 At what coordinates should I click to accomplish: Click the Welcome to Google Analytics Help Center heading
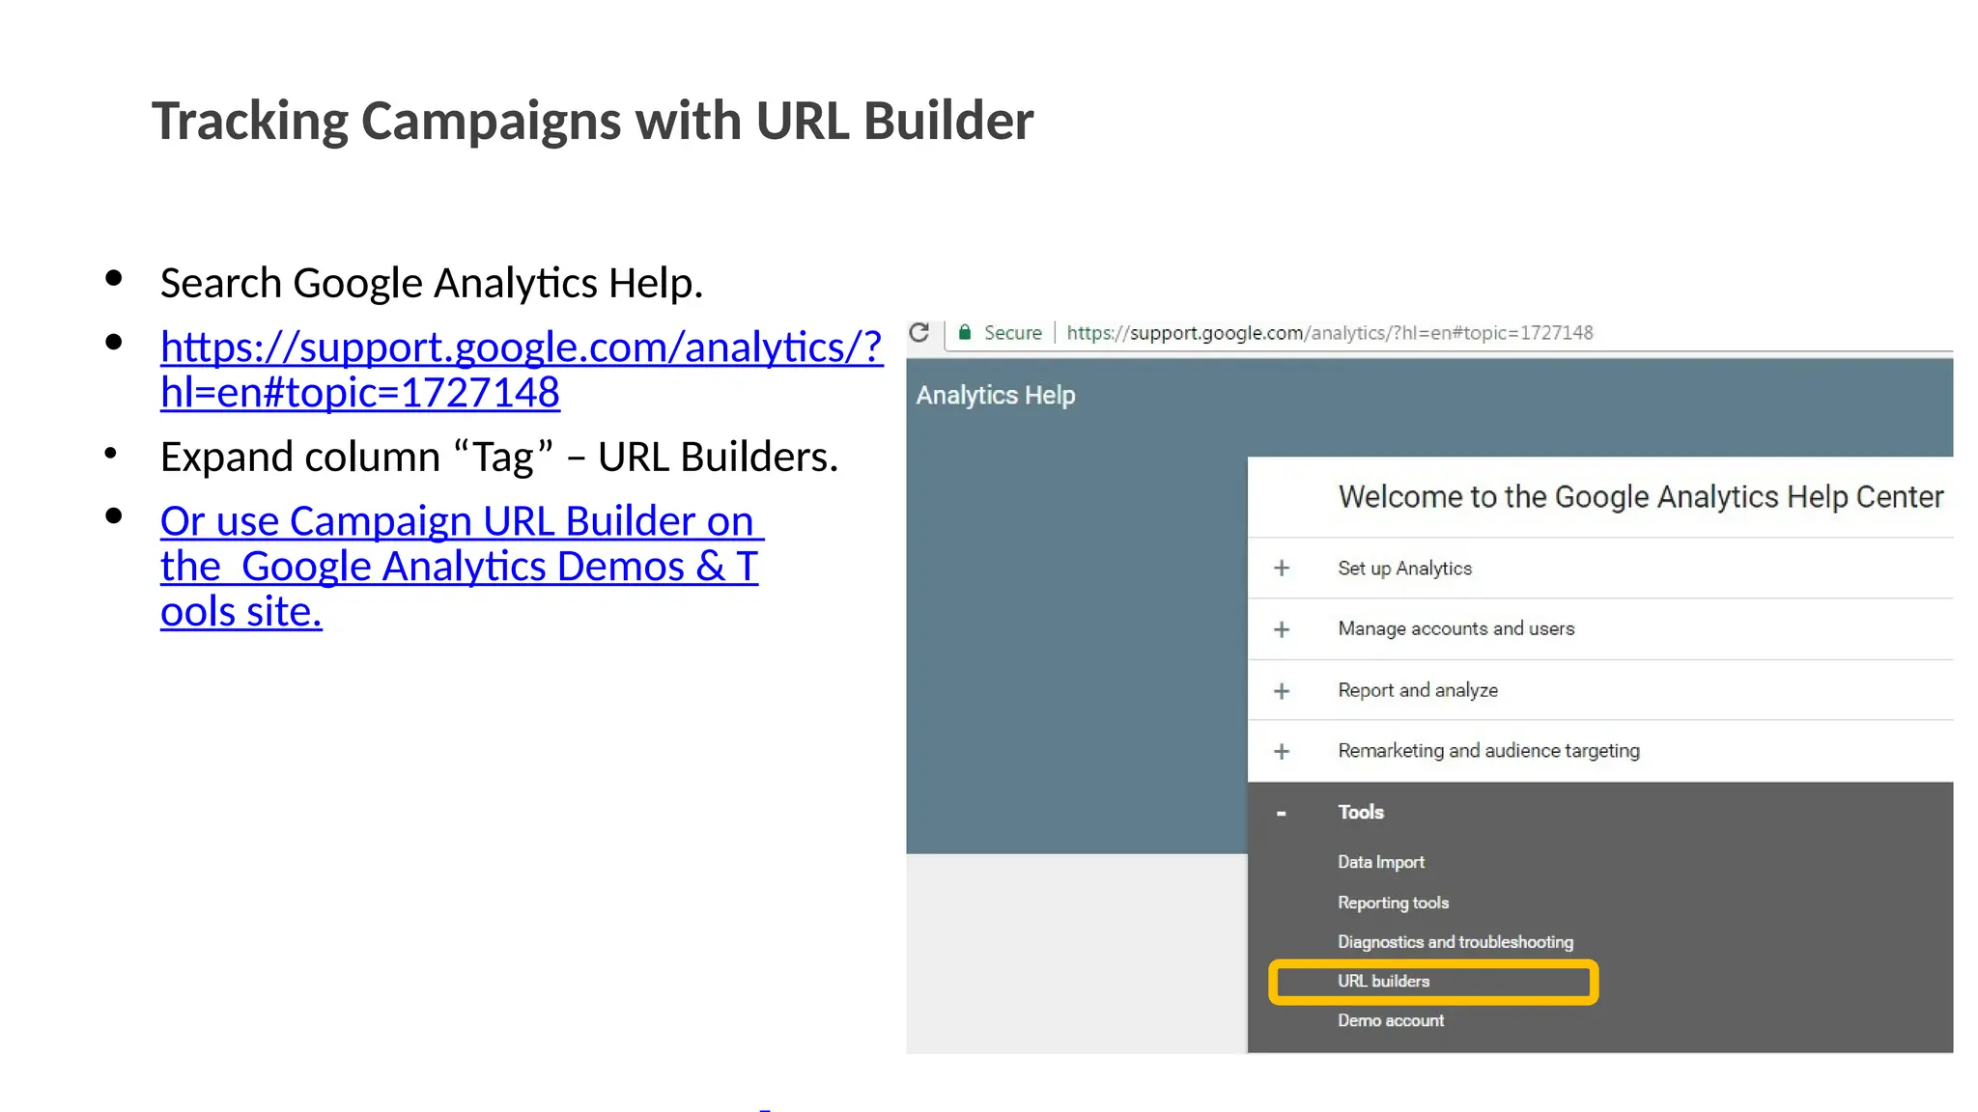1641,496
